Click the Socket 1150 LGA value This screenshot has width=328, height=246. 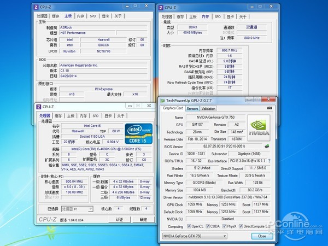tap(92, 136)
